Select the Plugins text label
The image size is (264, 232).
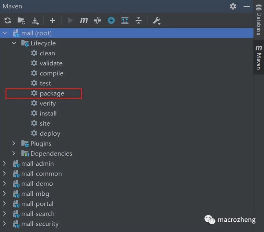point(41,144)
